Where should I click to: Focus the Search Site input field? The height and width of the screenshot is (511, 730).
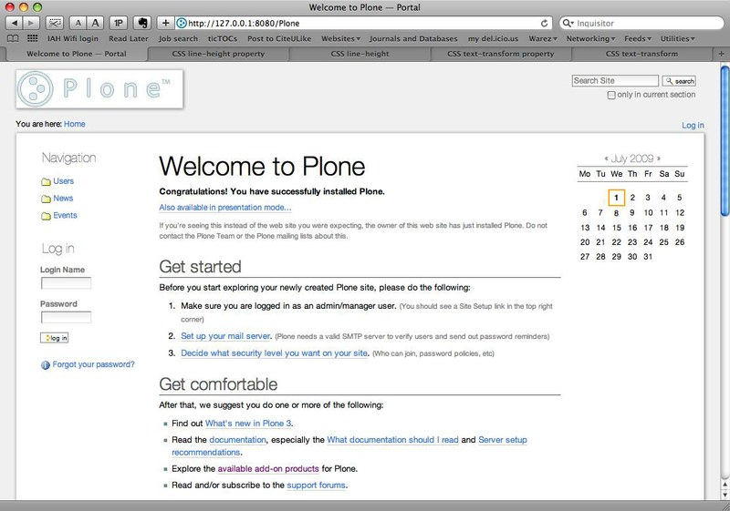pyautogui.click(x=615, y=81)
